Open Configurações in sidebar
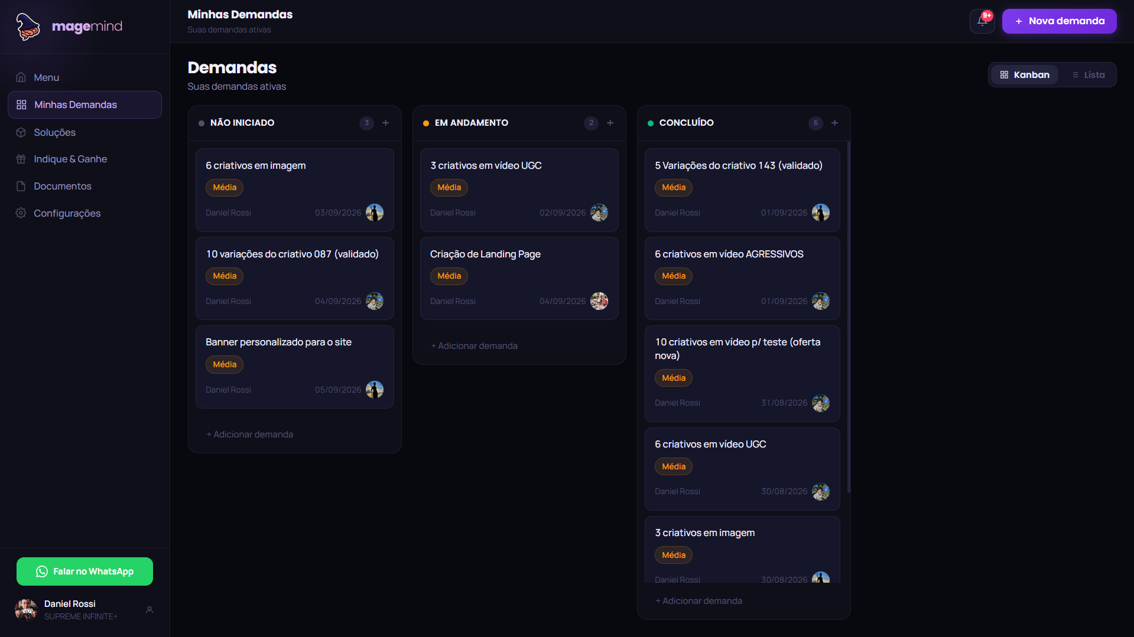The height and width of the screenshot is (637, 1134). pyautogui.click(x=85, y=213)
